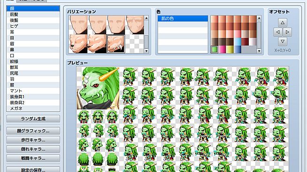Select 後髪 in the parts list

[33, 20]
